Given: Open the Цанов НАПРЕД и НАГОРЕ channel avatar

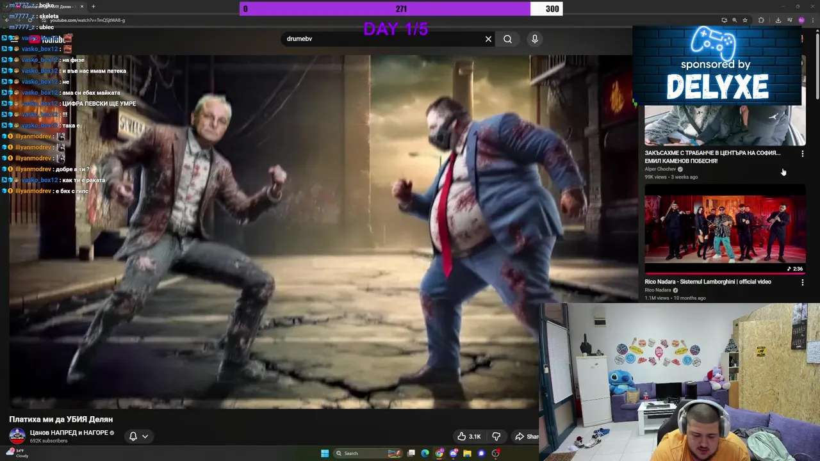Looking at the screenshot, I should click(x=17, y=436).
